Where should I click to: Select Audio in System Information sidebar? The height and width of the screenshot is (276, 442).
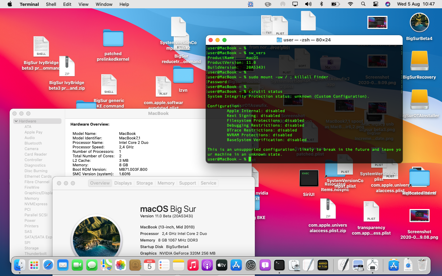tap(30, 138)
